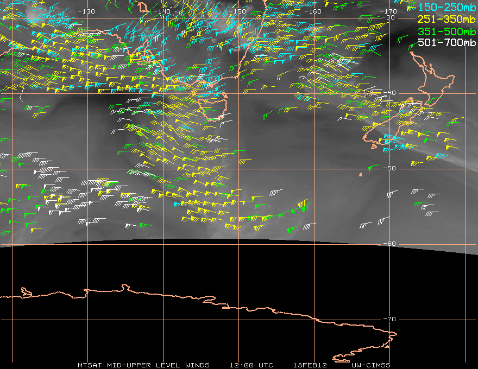Click the MTSAT MID-UPPER LEVEL WINDS caption
This screenshot has height=369, width=478.
click(143, 365)
